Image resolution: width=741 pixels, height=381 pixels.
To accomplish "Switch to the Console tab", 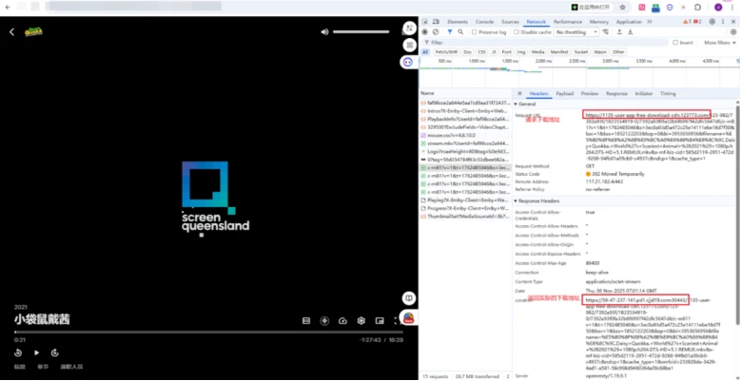I will coord(484,22).
